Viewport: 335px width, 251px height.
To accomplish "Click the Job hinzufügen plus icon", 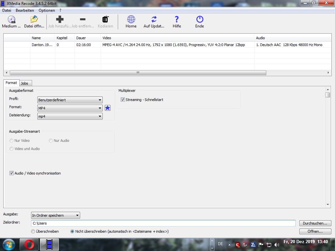I will tap(60, 19).
